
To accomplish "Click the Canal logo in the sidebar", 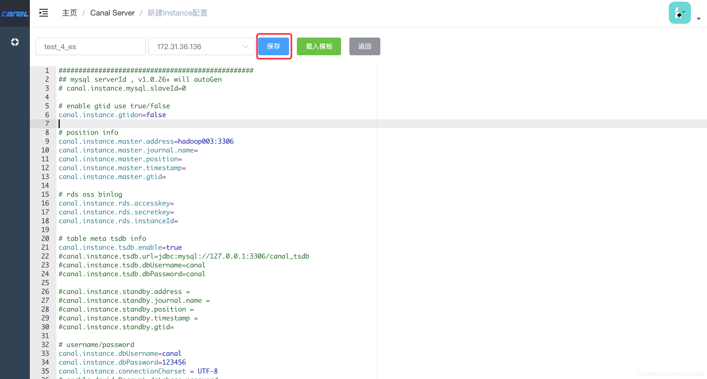I will pyautogui.click(x=15, y=14).
